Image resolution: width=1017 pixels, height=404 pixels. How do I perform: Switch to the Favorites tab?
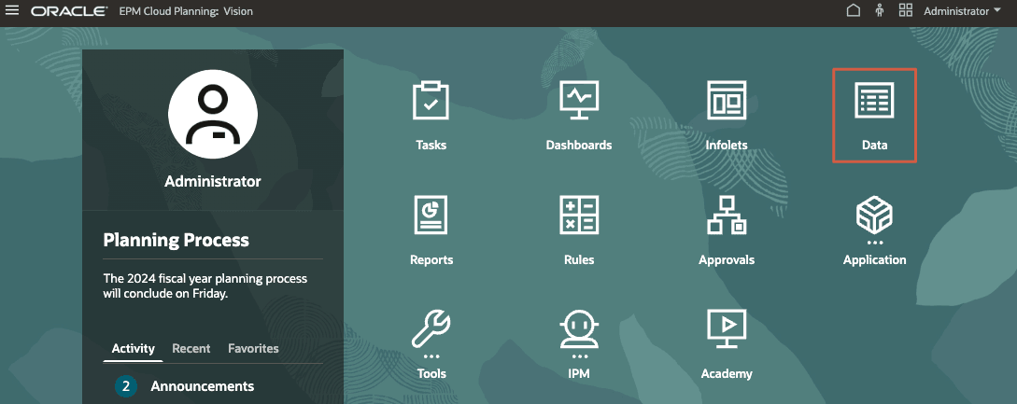coord(254,348)
